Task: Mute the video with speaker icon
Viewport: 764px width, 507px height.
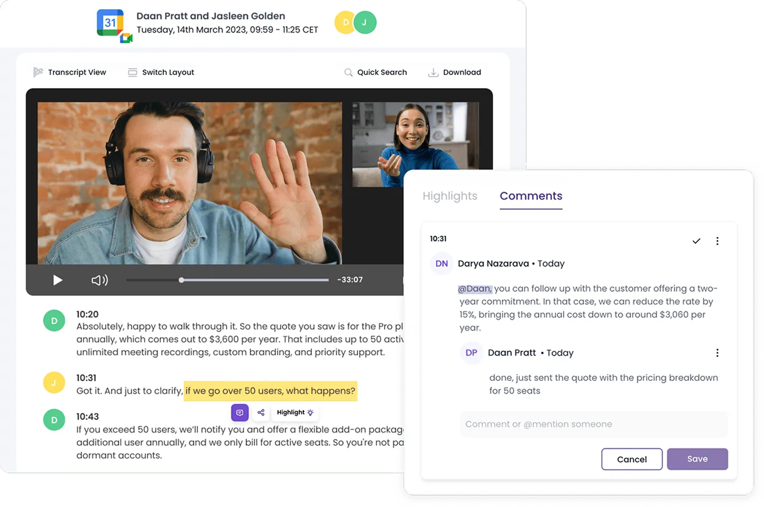Action: (x=99, y=280)
